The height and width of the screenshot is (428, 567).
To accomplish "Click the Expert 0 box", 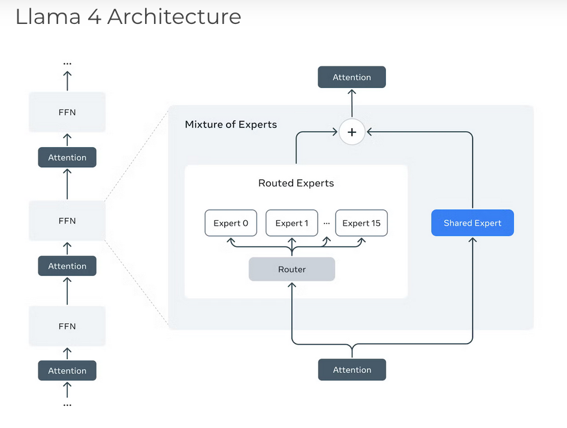I will (x=231, y=223).
